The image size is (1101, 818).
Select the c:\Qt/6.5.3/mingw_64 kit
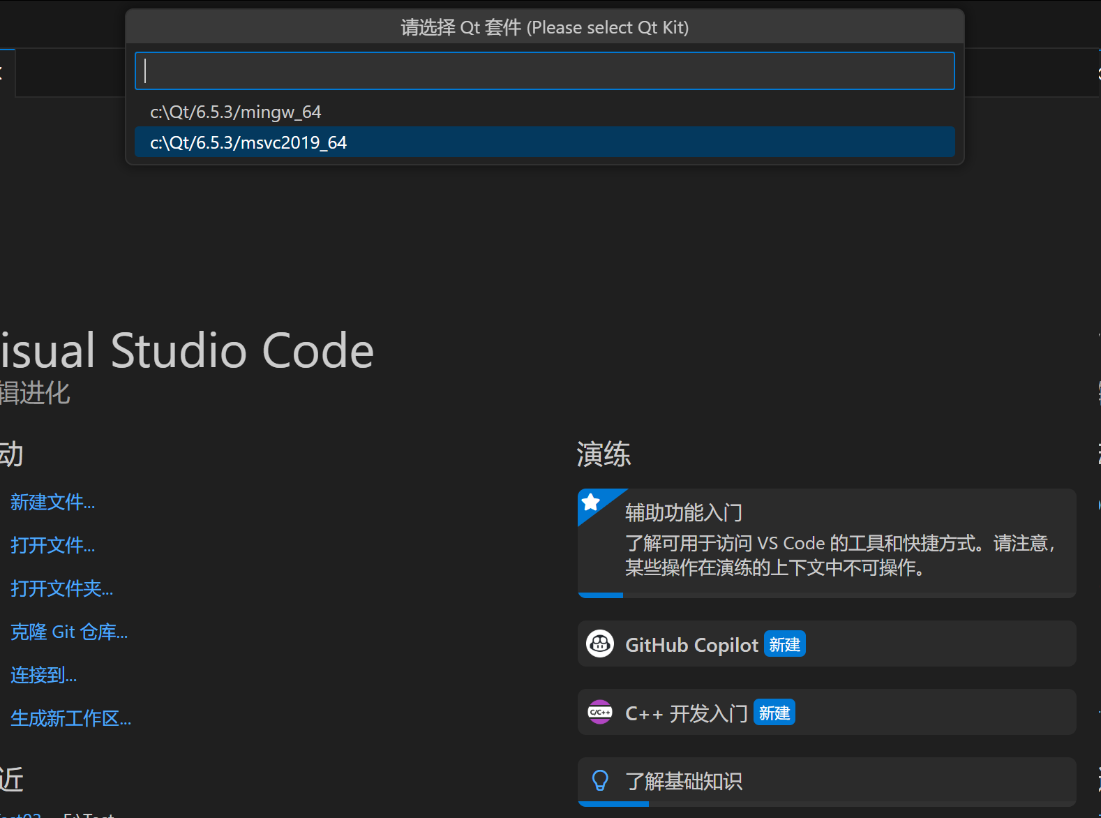pyautogui.click(x=544, y=112)
